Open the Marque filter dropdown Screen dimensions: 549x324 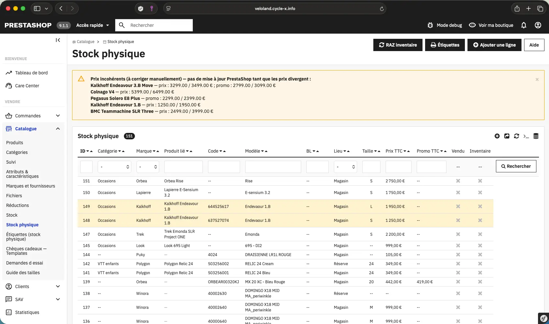(x=148, y=167)
